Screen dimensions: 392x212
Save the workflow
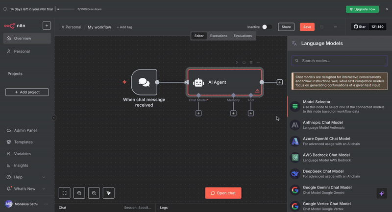click(x=307, y=27)
